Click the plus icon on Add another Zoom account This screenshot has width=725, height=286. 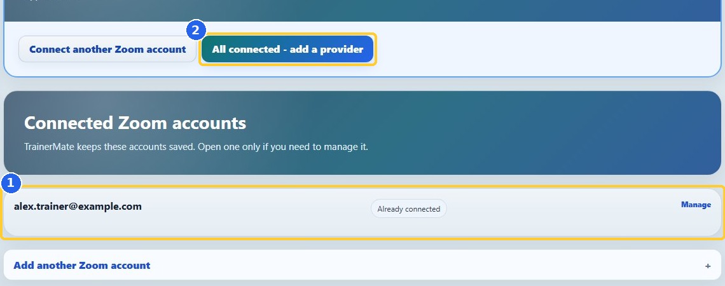[707, 266]
